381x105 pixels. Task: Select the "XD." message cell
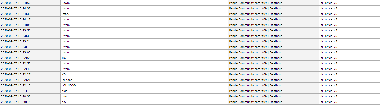pyautogui.click(x=64, y=74)
